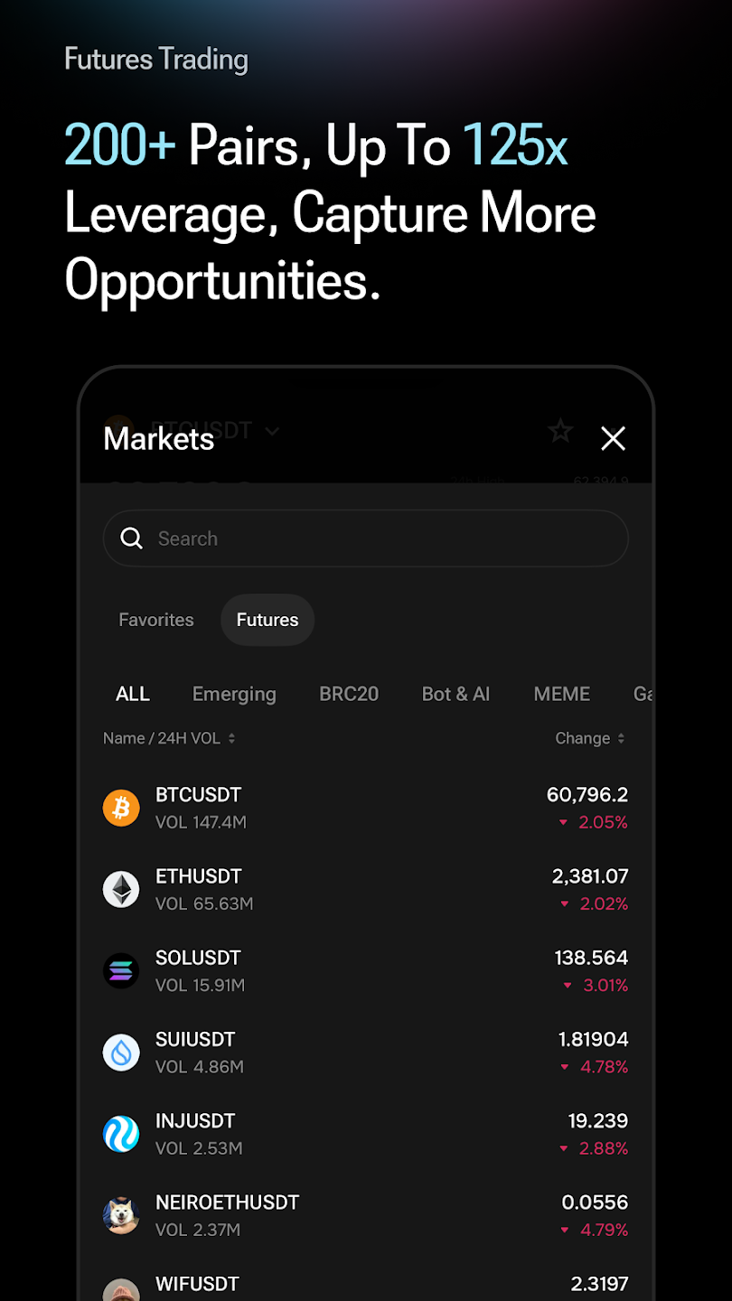The height and width of the screenshot is (1301, 732).
Task: Focus the Search input field
Action: click(366, 538)
